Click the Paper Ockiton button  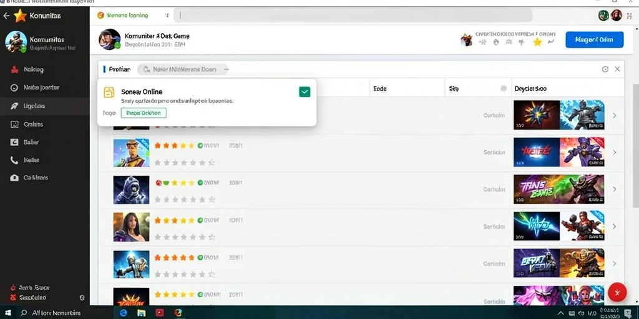[x=144, y=113]
